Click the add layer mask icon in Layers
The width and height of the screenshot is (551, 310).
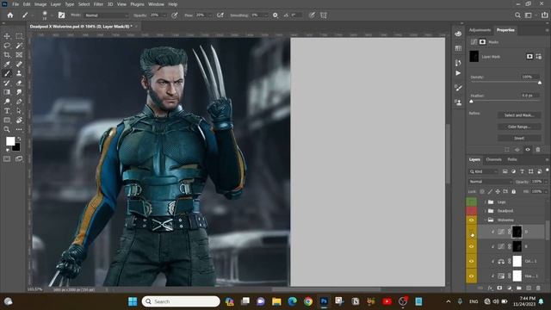(x=499, y=288)
